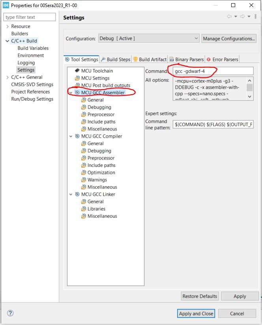Click the Command field with gcc -gdwarf-4
Viewport: 262px width, 325px height.
(213, 71)
